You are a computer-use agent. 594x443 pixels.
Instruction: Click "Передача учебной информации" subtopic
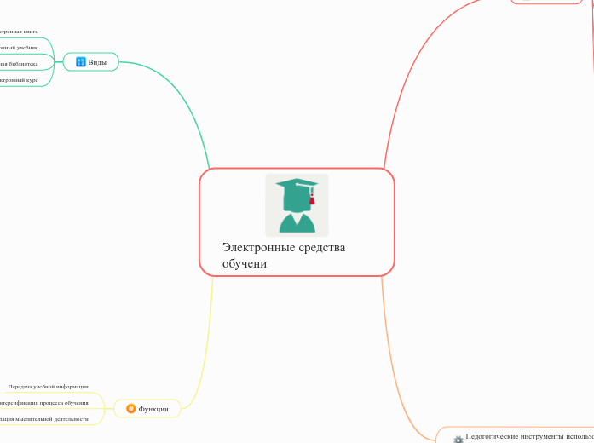tap(48, 387)
